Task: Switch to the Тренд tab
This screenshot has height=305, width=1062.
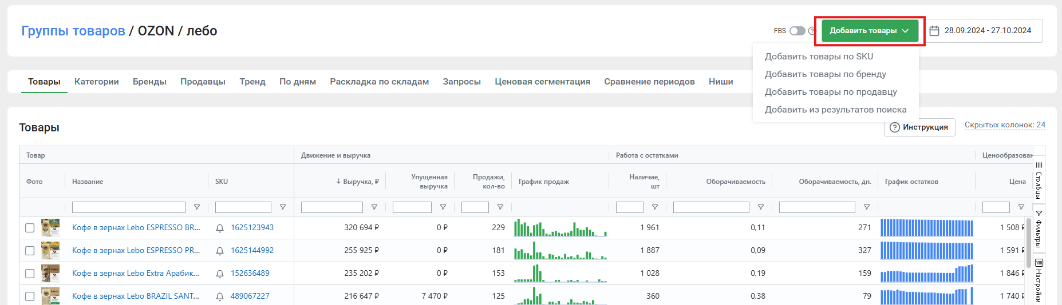Action: point(252,82)
